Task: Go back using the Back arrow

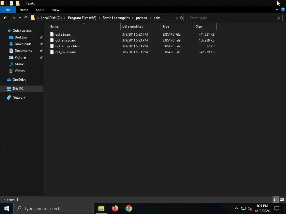Action: click(5, 18)
